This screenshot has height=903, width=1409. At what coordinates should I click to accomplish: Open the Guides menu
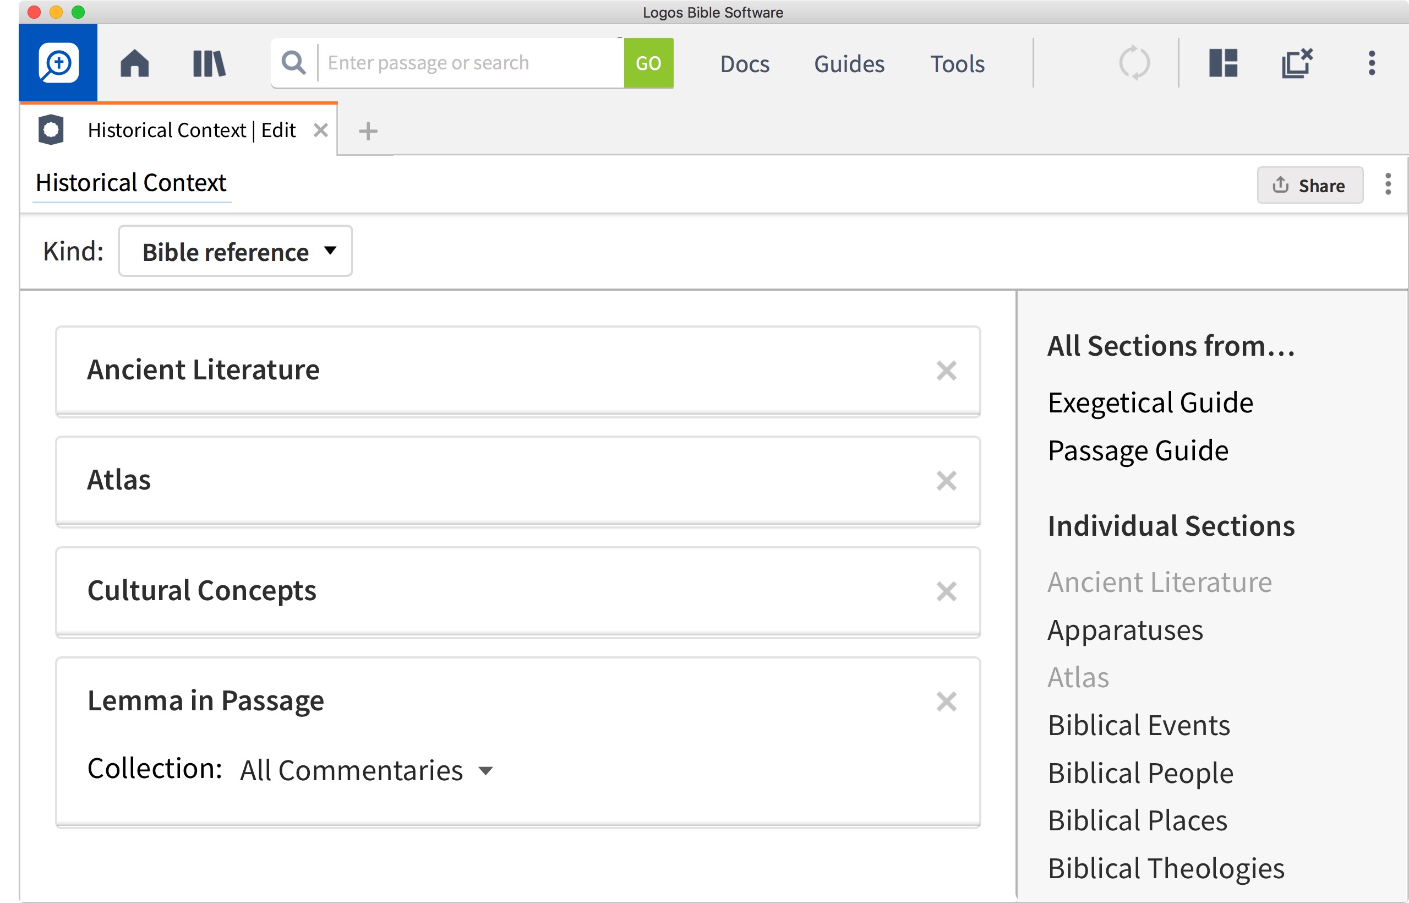[x=849, y=63]
